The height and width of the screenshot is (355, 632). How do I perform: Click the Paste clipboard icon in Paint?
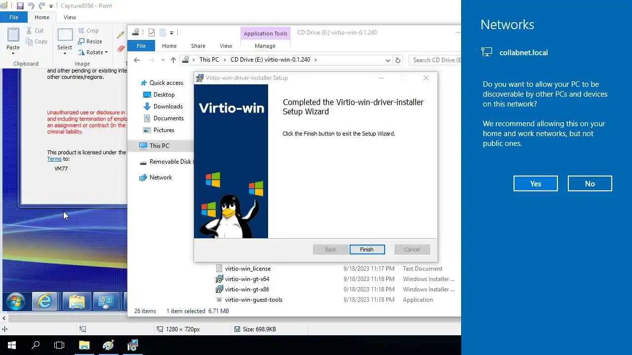(13, 35)
